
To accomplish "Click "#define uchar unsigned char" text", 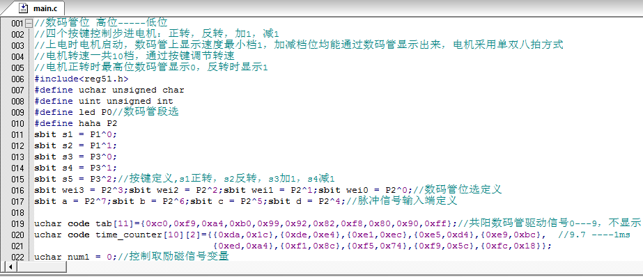I will pyautogui.click(x=109, y=90).
